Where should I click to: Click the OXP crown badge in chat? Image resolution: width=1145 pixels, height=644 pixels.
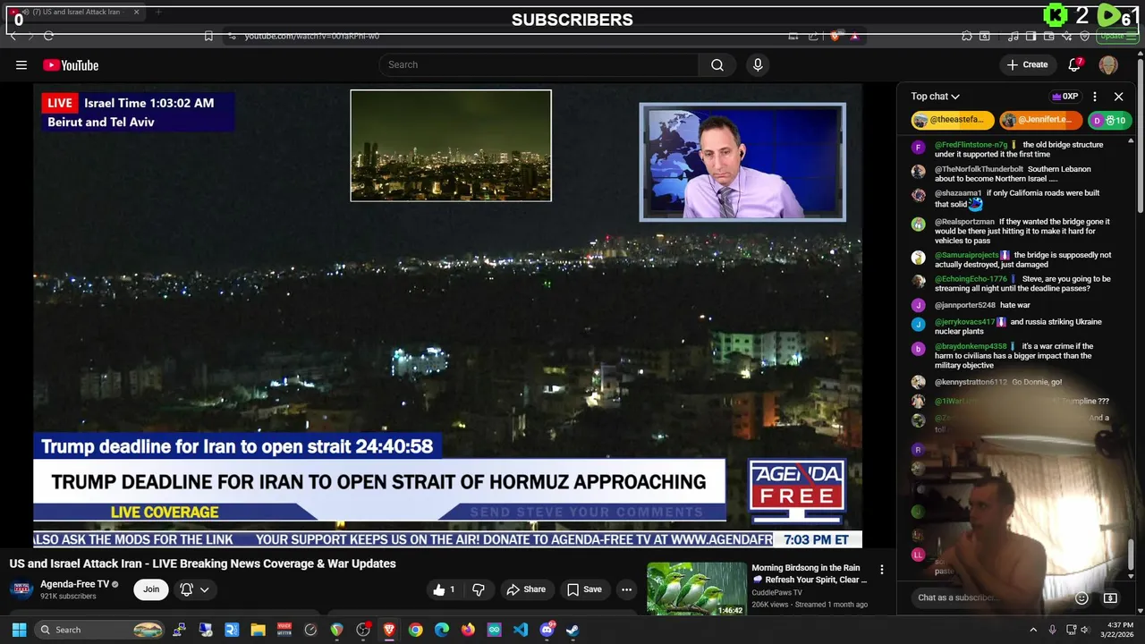1064,97
